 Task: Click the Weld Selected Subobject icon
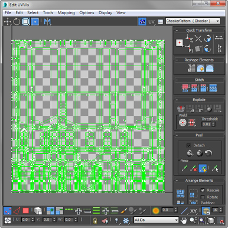192,122
